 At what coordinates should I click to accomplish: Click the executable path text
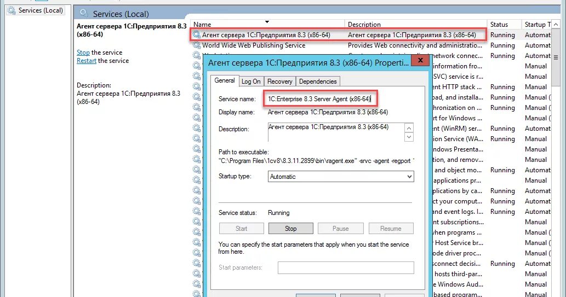[x=316, y=161]
